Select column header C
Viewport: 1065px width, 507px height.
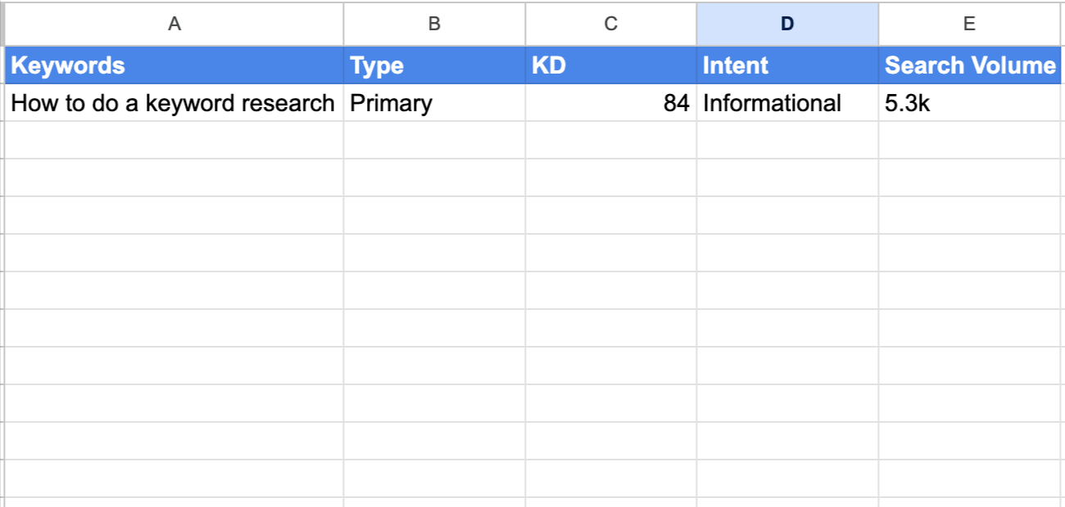610,24
